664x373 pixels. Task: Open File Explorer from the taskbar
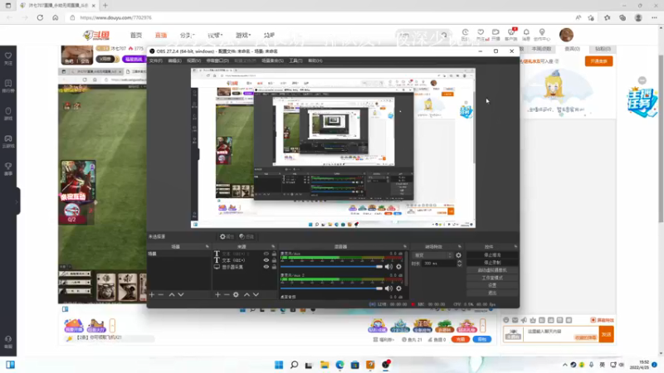click(325, 365)
